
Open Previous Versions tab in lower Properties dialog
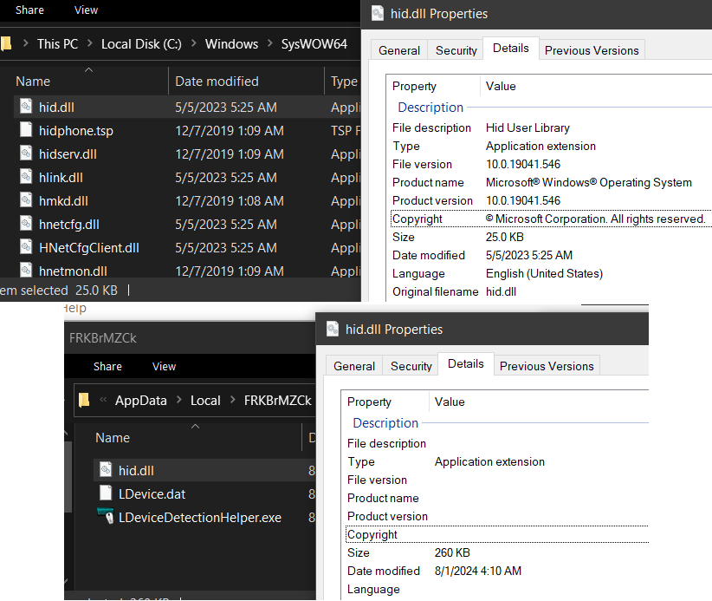tap(547, 366)
